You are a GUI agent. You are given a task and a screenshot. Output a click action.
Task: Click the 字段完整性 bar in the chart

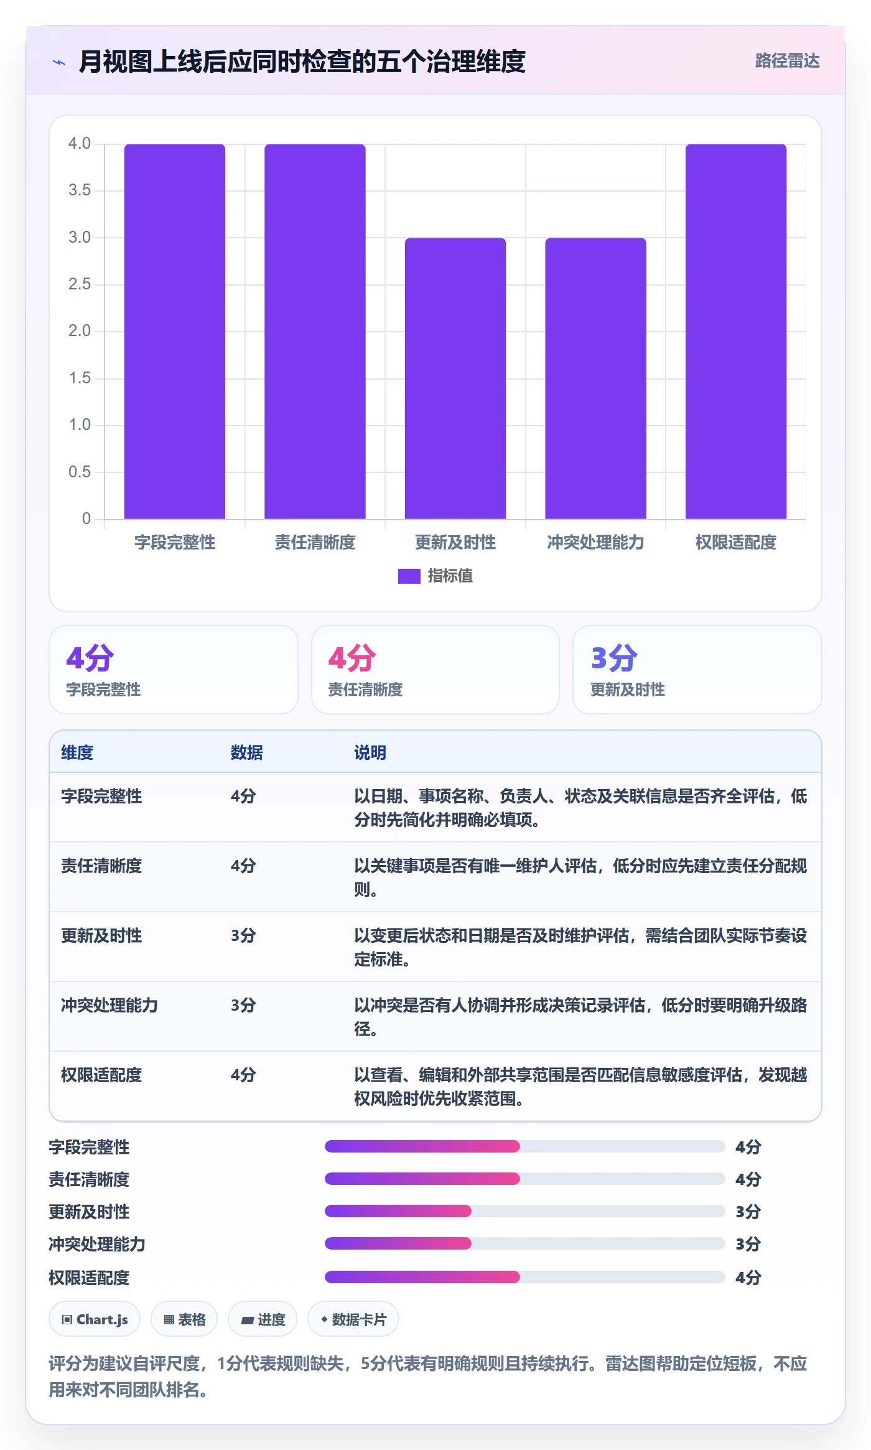(175, 332)
